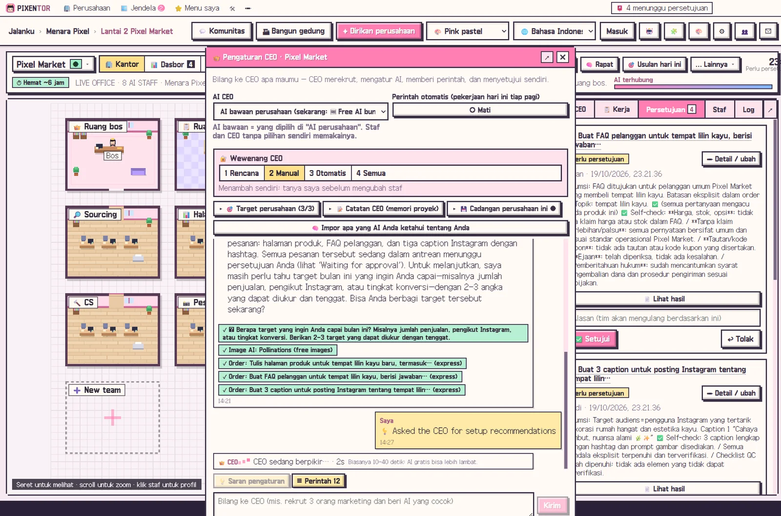This screenshot has width=781, height=516.
Task: Select authority level 2 Manual
Action: pyautogui.click(x=284, y=173)
